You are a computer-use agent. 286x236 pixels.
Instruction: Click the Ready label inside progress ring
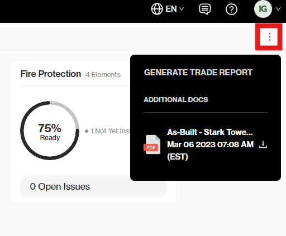(50, 138)
